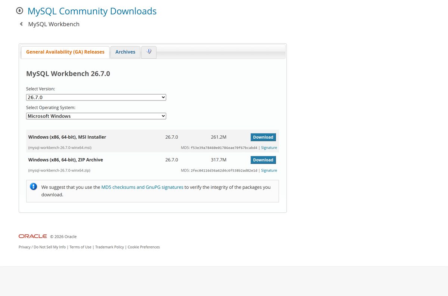Screen dimensions: 448x296
Task: Click Windows (x86, 64-bit), ZIP Archive title
Action: 66,160
